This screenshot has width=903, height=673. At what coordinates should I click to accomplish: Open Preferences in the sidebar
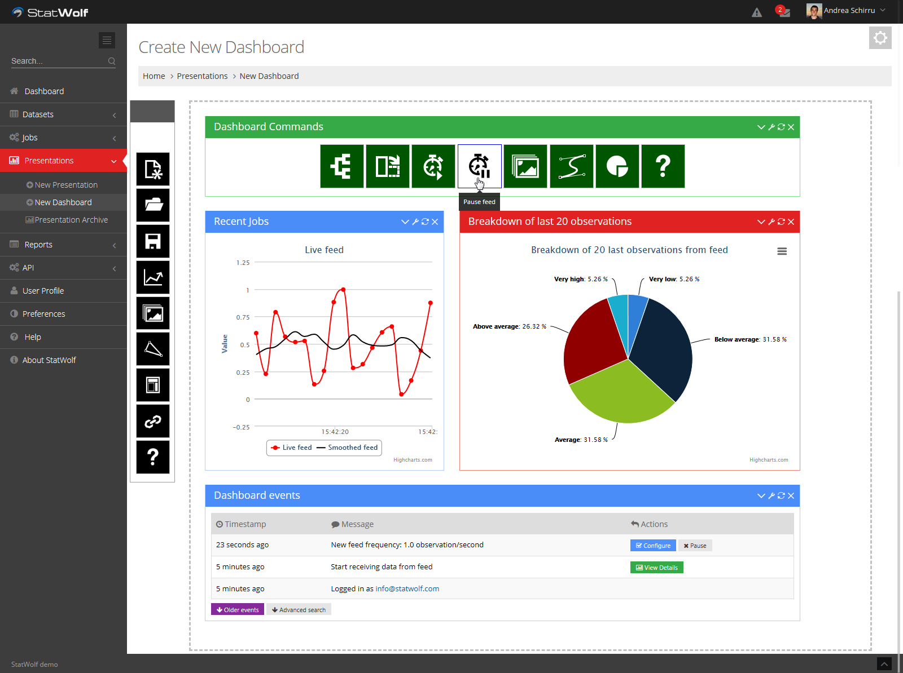pos(63,314)
